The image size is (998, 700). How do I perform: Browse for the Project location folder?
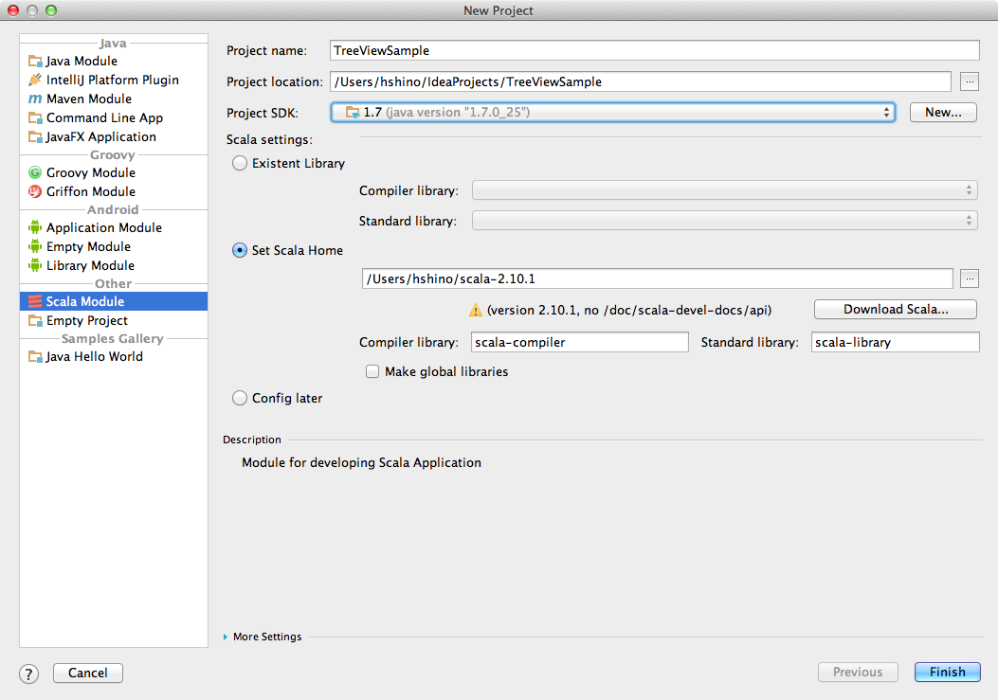970,81
